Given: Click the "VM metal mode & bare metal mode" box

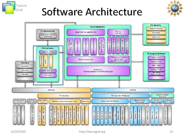Looking at the screenshot, I should 64,101.
